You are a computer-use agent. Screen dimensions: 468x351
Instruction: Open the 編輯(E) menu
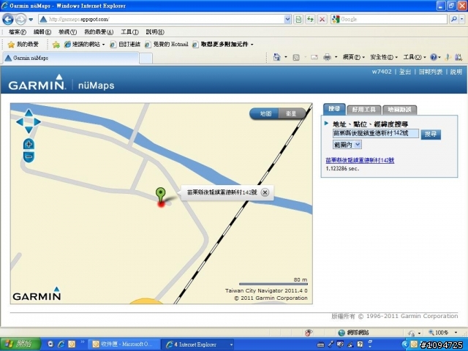coord(42,32)
